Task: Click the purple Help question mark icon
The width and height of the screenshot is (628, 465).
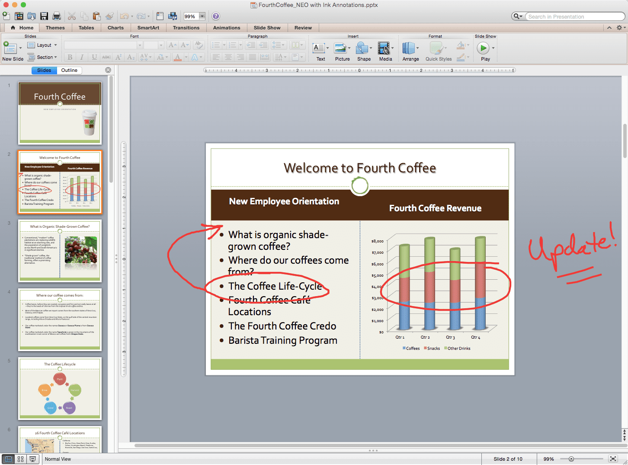Action: tap(216, 16)
